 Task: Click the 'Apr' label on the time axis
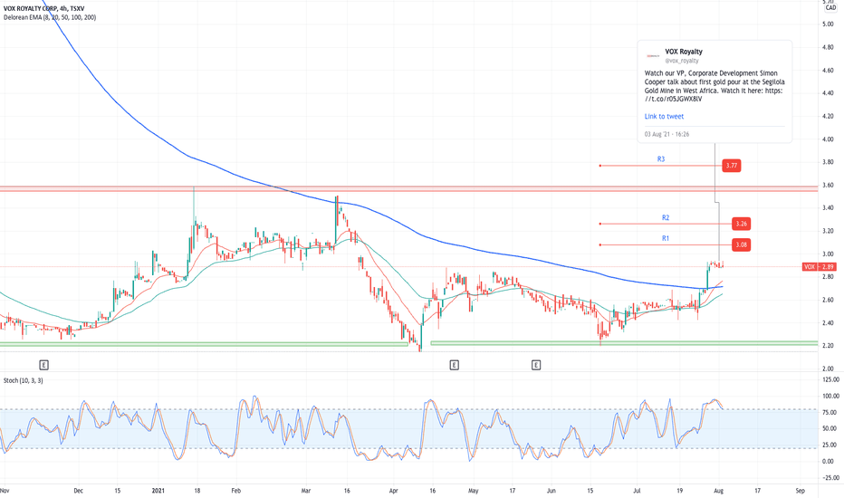(393, 491)
